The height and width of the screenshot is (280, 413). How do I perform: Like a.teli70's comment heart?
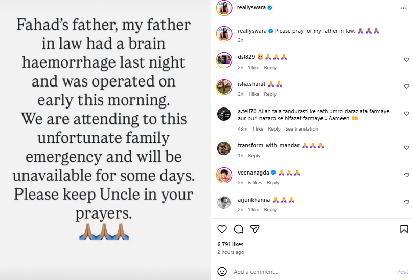coord(406,113)
